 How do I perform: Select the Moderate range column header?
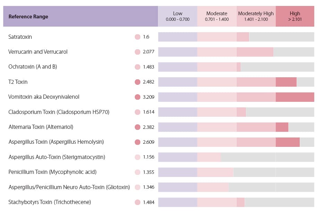(217, 16)
